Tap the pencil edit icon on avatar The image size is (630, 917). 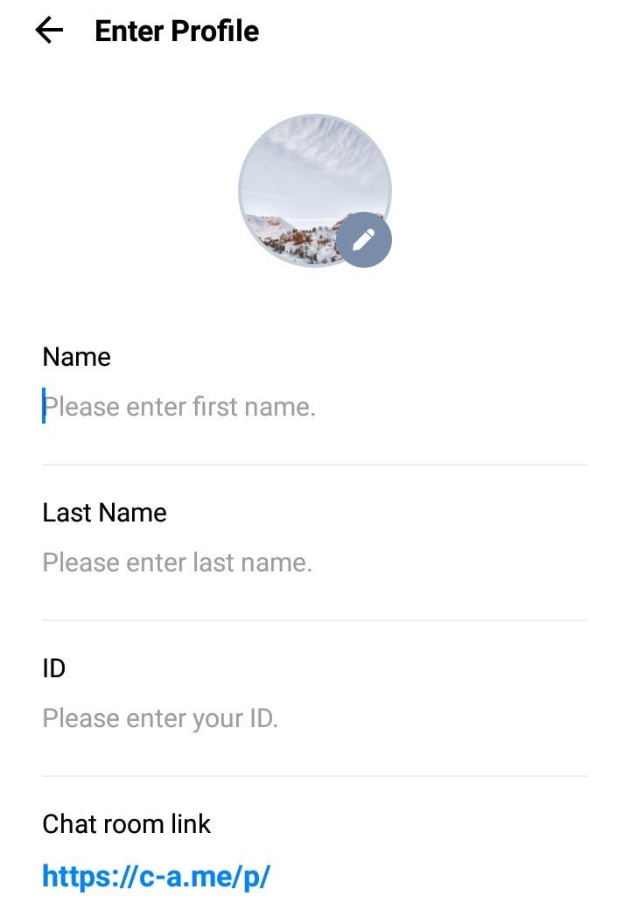(364, 240)
